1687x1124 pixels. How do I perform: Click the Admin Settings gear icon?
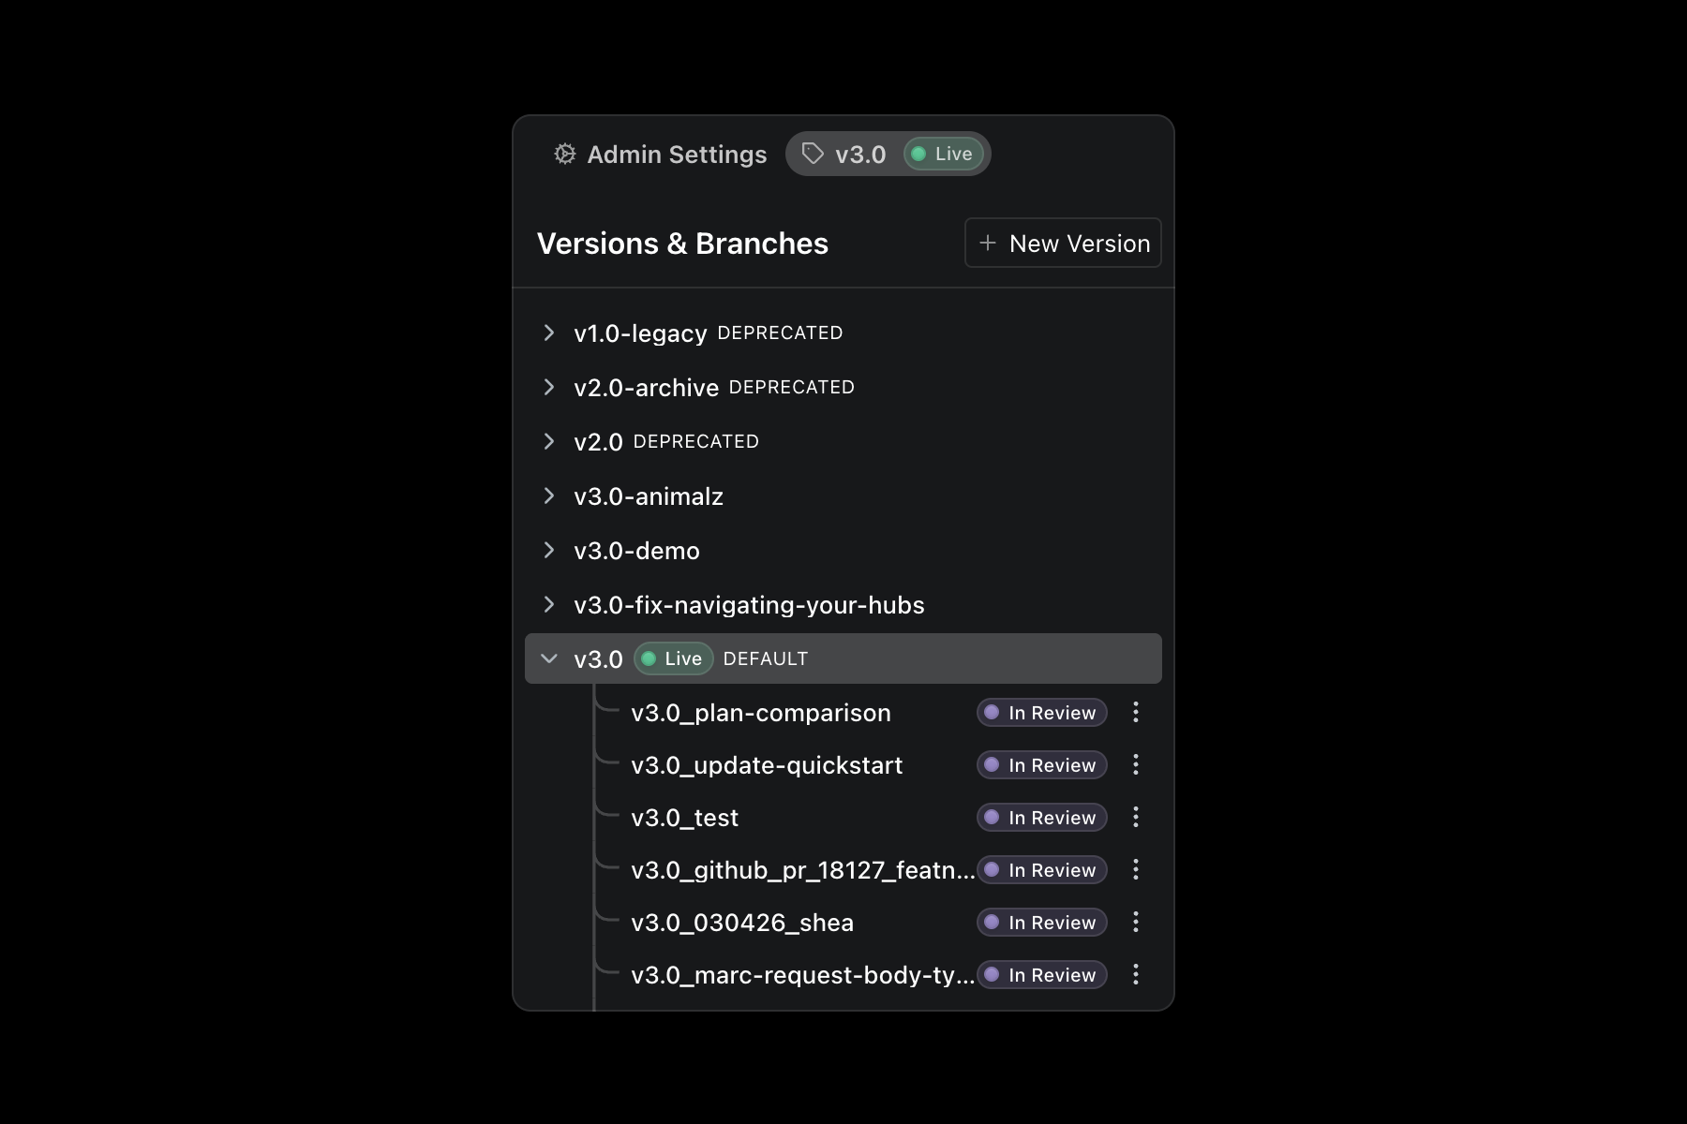(x=564, y=154)
